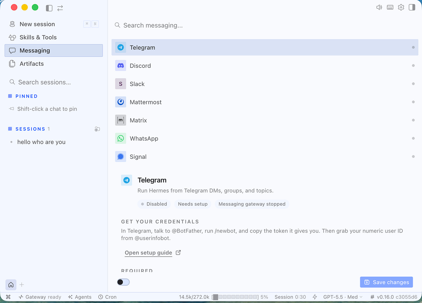This screenshot has width=422, height=303.
Task: Select the Messaging sidebar item
Action: click(x=54, y=50)
